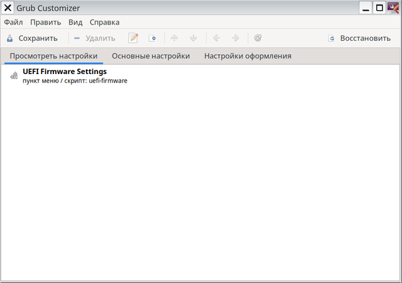
Task: Click the left arrow toolbar icon
Action: click(x=216, y=38)
